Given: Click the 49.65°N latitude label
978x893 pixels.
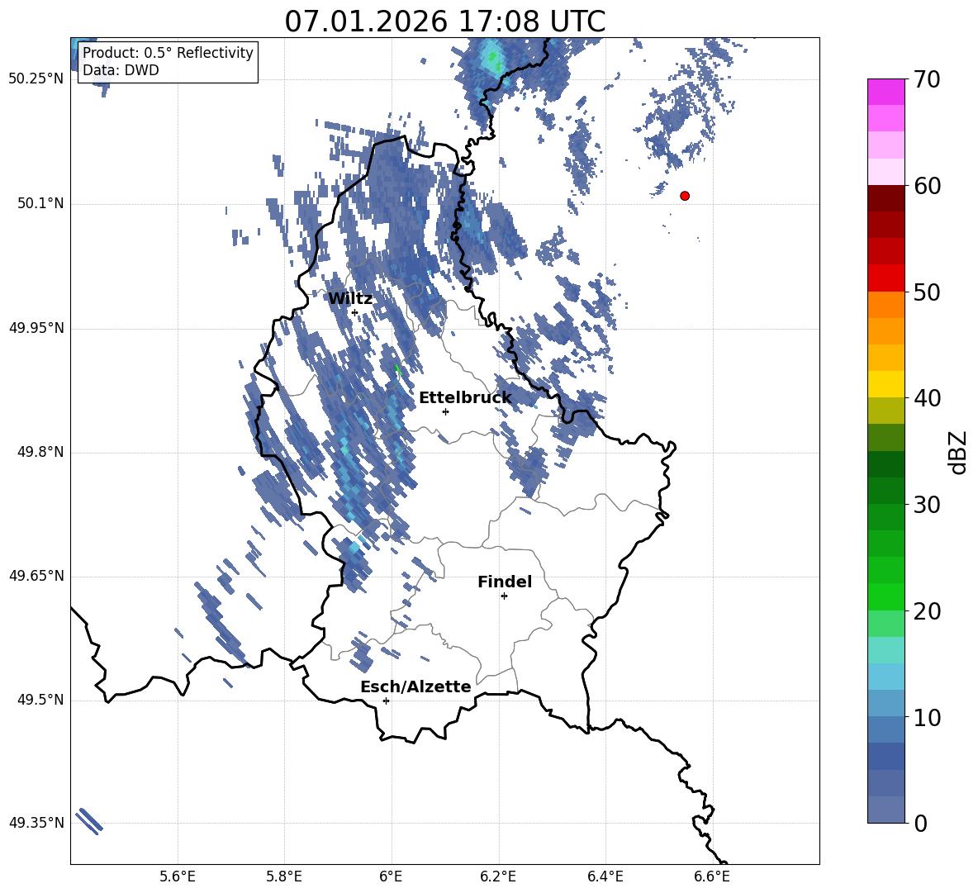Looking at the screenshot, I should (36, 576).
